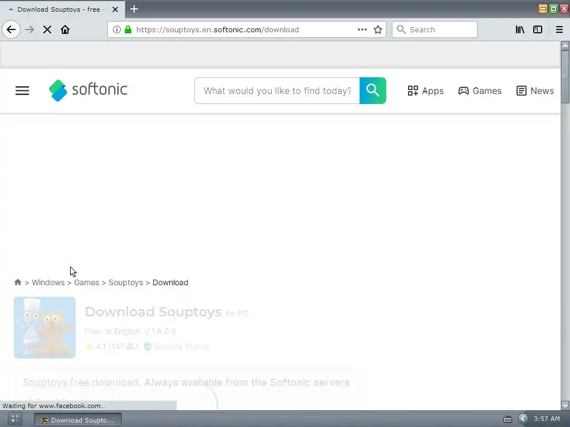Toggle the sidebar view

pyautogui.click(x=538, y=29)
